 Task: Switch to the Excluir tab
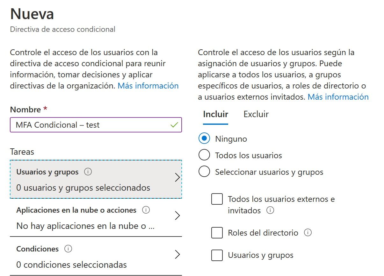click(x=256, y=114)
